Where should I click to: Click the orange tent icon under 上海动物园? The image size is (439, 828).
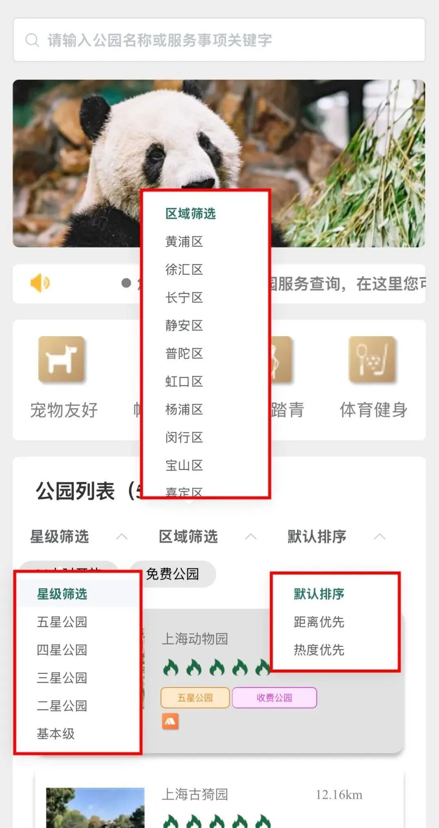pyautogui.click(x=170, y=721)
